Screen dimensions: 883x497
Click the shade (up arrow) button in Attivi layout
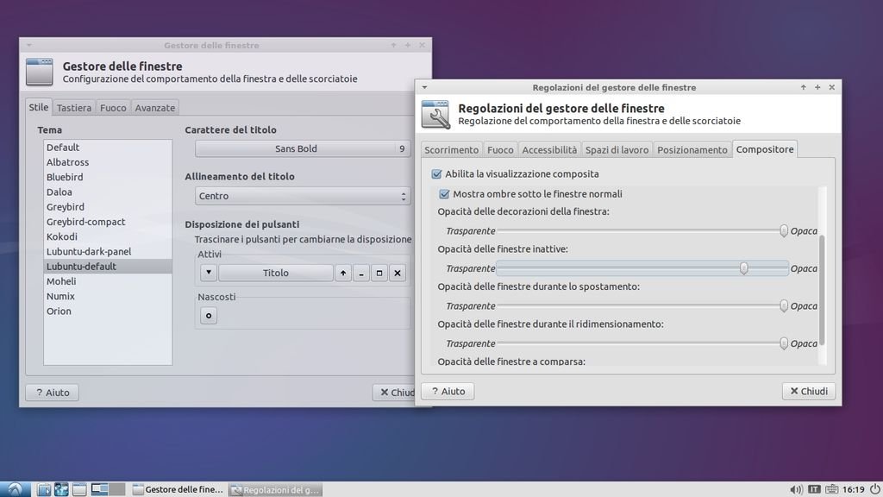tap(343, 274)
